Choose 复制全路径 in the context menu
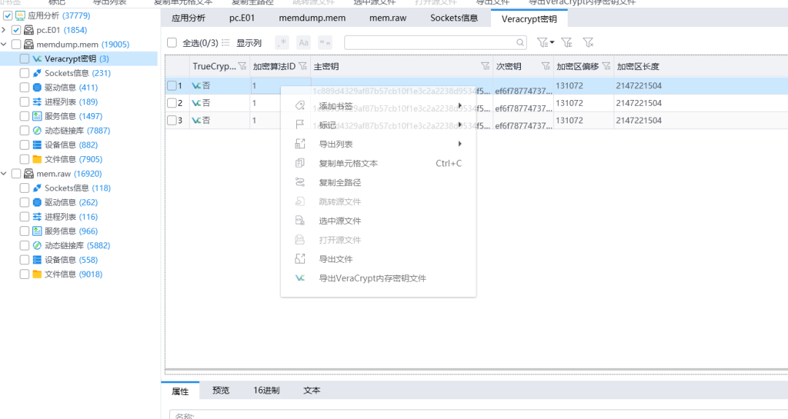 pyautogui.click(x=378, y=182)
